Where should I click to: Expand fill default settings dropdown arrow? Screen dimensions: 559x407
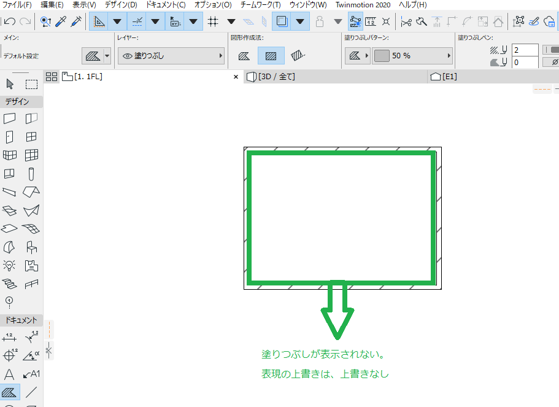click(107, 56)
